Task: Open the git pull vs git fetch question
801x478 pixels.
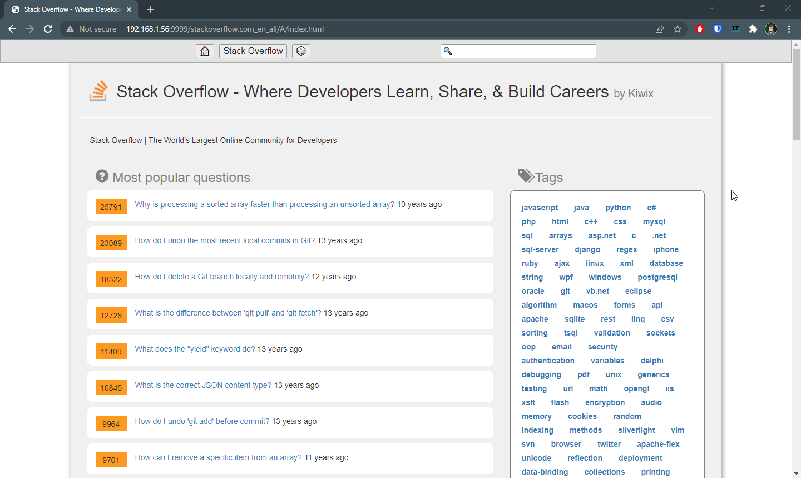Action: coord(228,313)
